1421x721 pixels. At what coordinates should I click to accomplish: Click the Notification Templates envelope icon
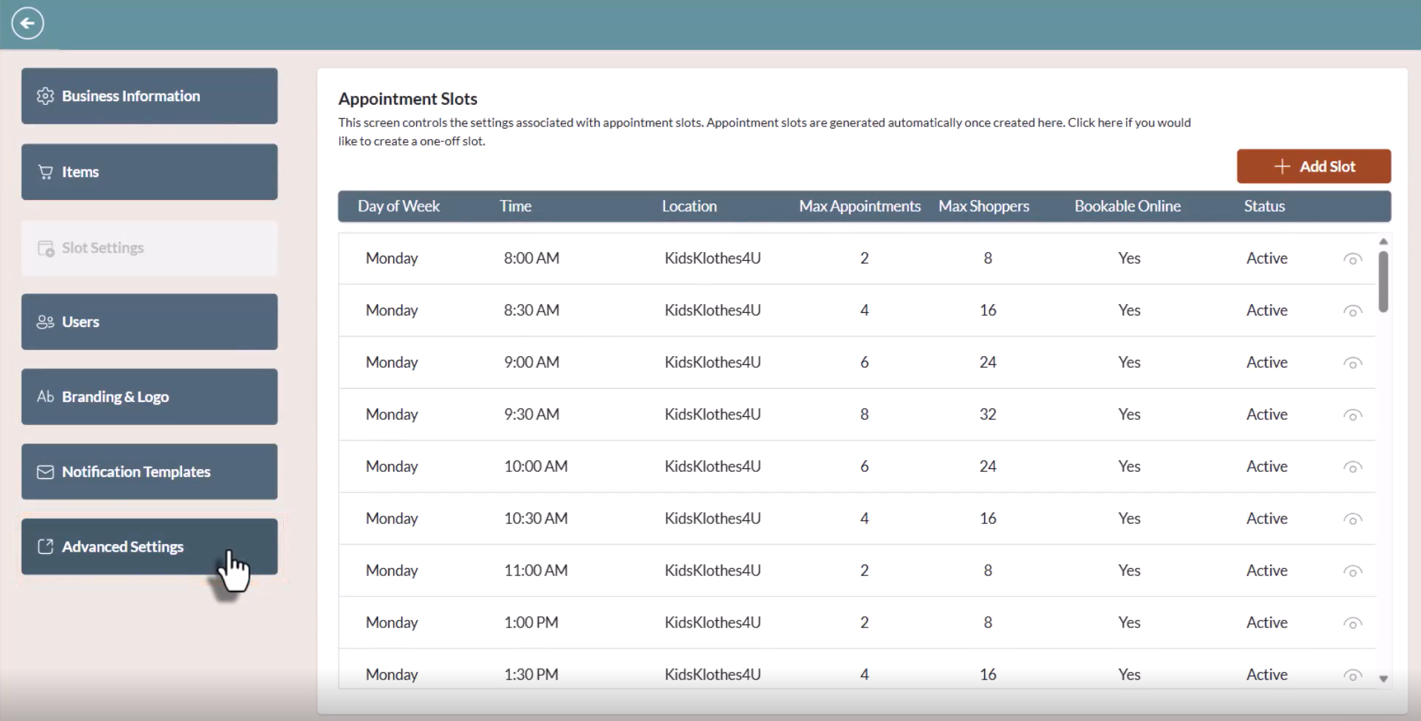pos(45,472)
